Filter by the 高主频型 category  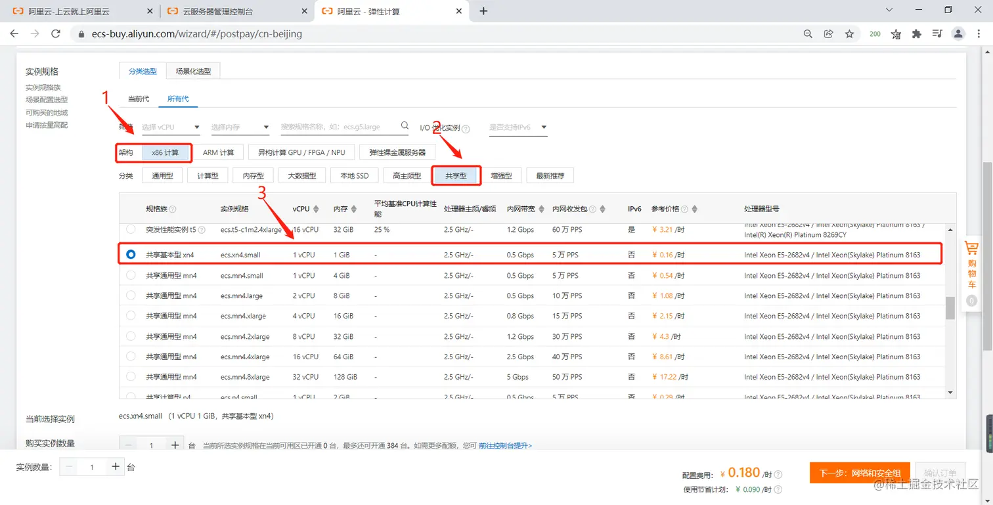tap(407, 175)
